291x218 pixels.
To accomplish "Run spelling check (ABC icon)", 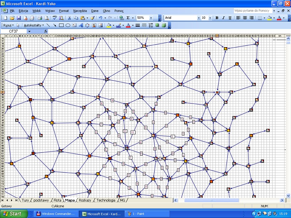I will [55, 18].
